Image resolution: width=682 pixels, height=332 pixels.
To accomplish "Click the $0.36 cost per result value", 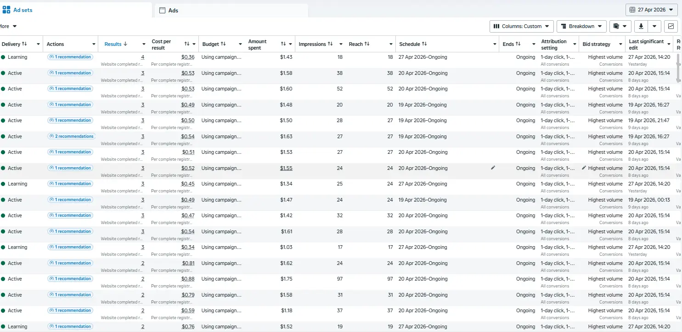I will (188, 57).
